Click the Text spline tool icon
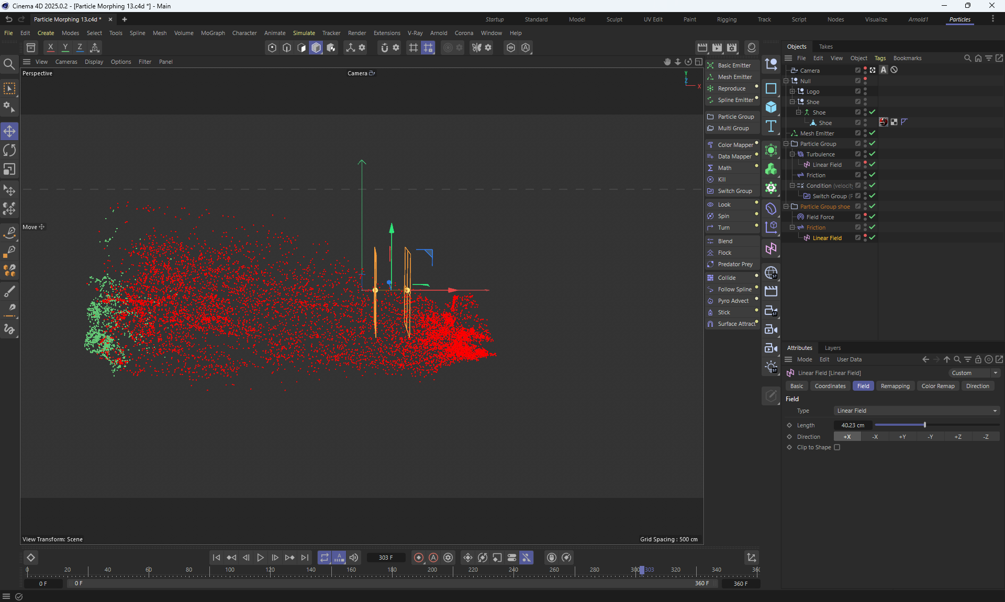The width and height of the screenshot is (1005, 602). (771, 126)
